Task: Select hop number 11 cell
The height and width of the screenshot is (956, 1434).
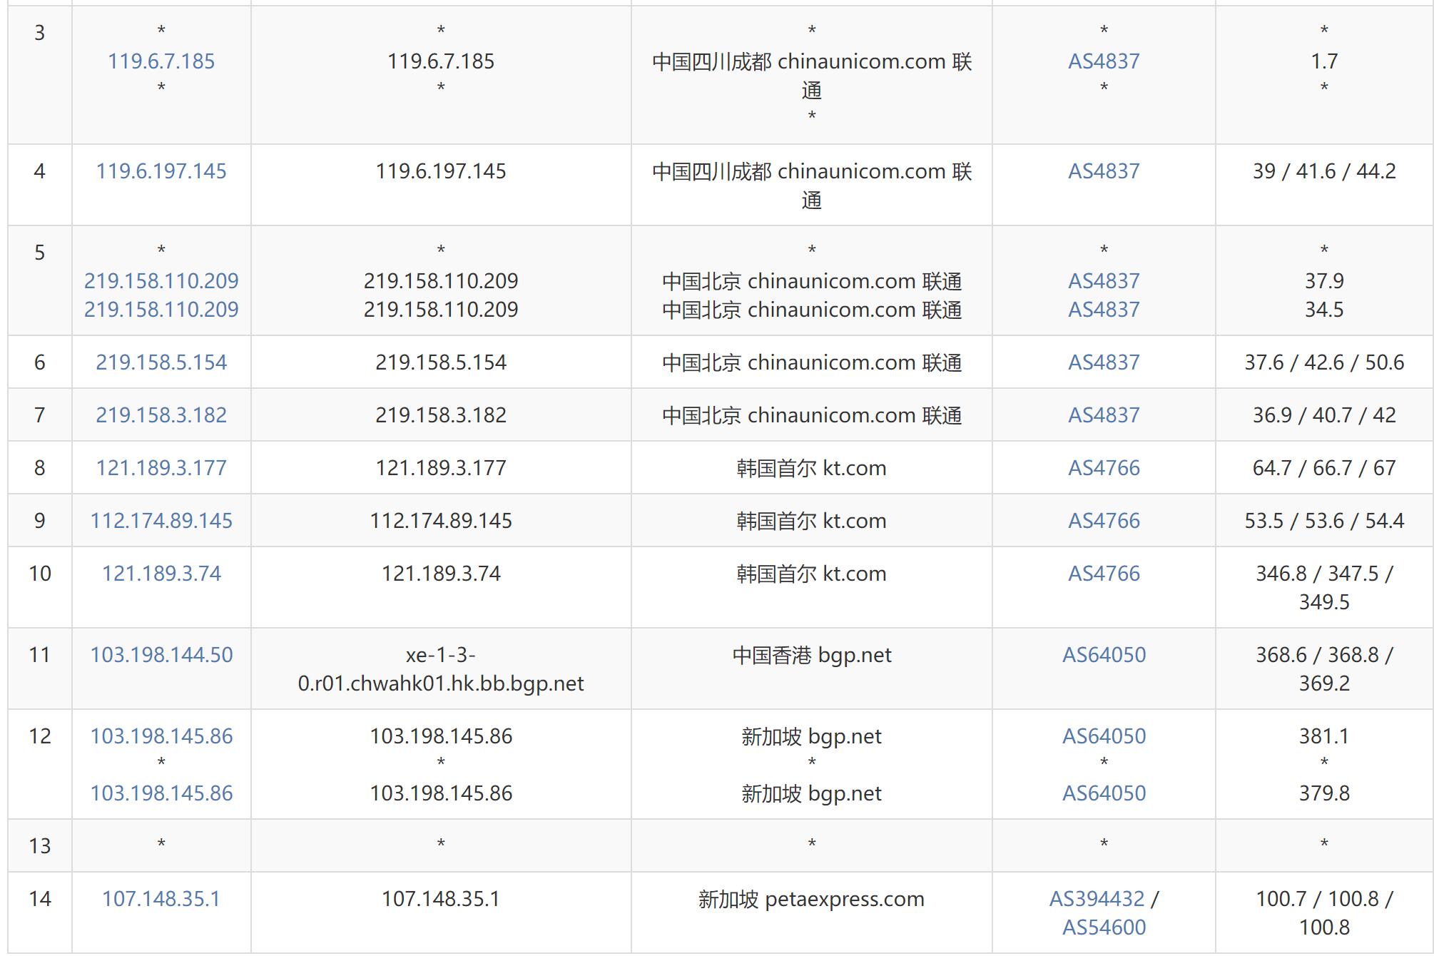Action: (x=40, y=668)
